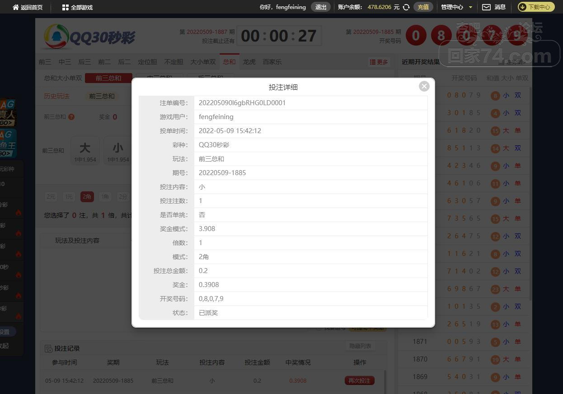Image resolution: width=563 pixels, height=394 pixels.
Task: Select the 2元 amount mode
Action: tap(51, 197)
